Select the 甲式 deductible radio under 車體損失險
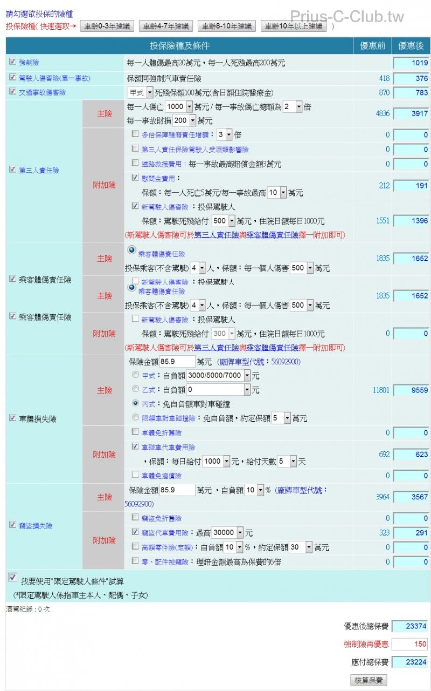Screen dimensions: 431x691 (135, 375)
